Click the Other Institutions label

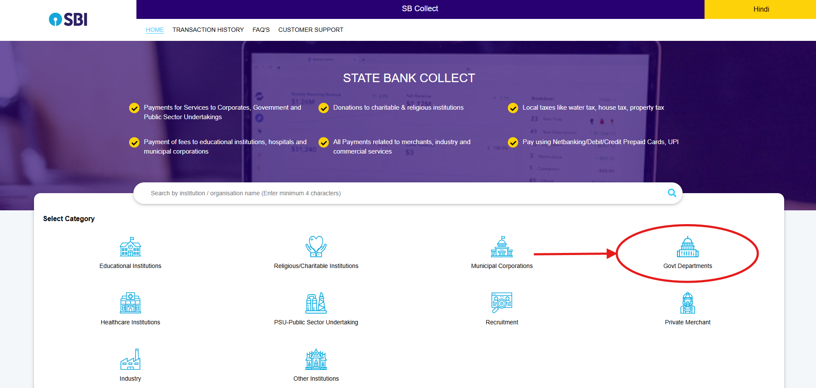316,379
